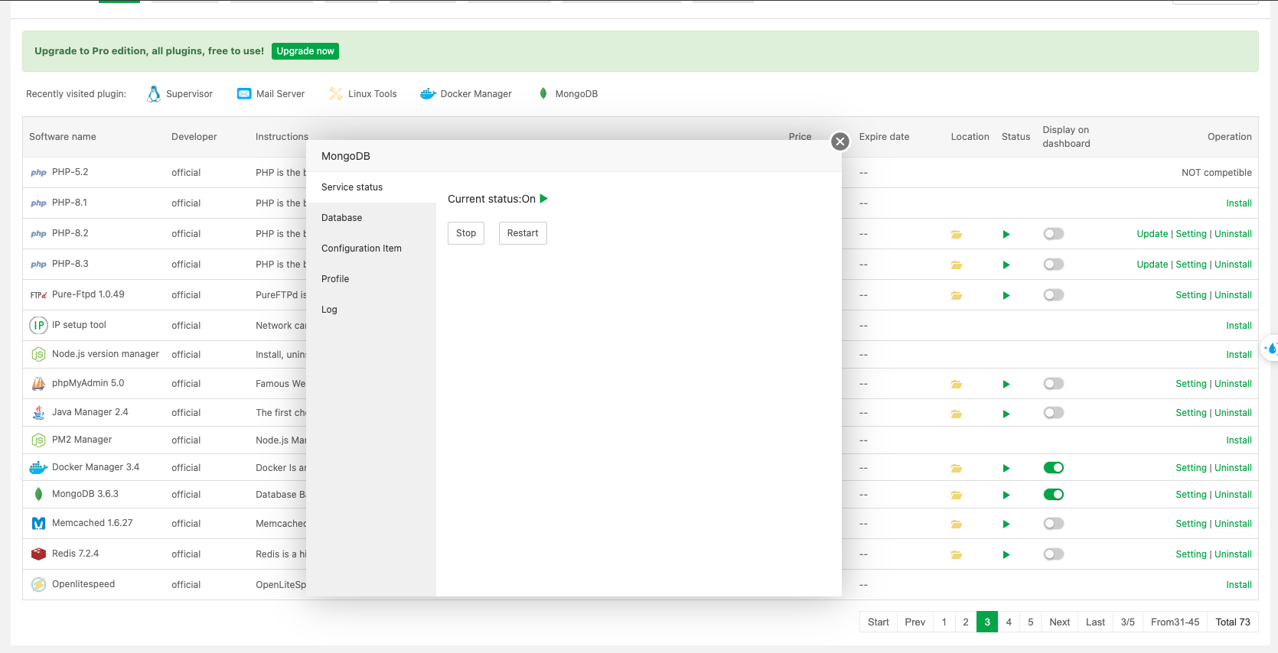Update PHP-8.2
The width and height of the screenshot is (1278, 653).
pyautogui.click(x=1152, y=234)
